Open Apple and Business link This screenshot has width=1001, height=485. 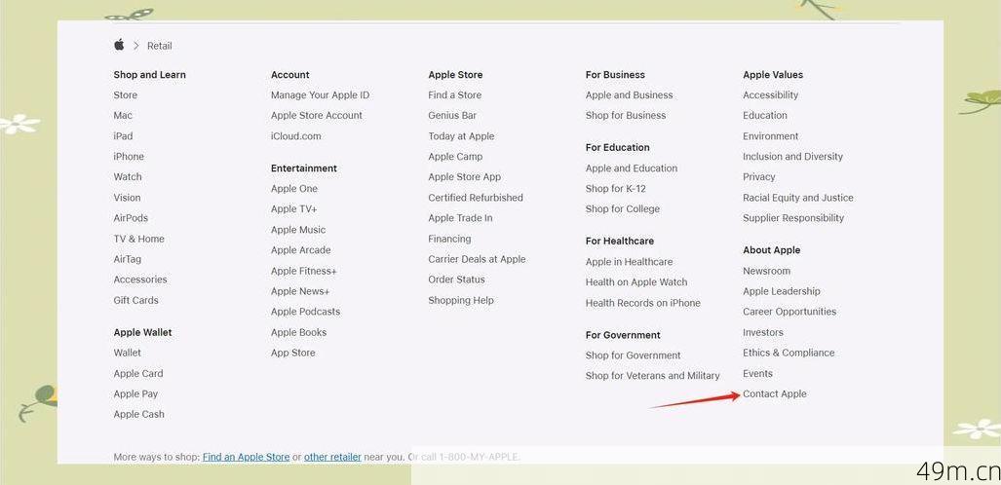tap(630, 95)
